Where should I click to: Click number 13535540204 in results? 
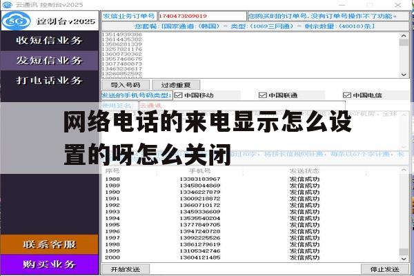click(x=200, y=218)
